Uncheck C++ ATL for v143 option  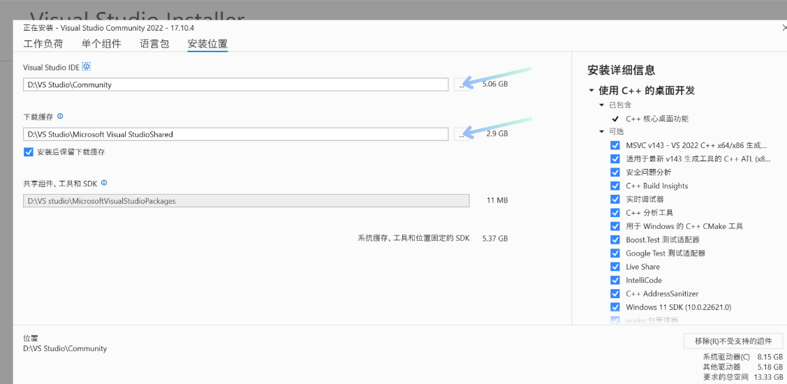pyautogui.click(x=615, y=158)
